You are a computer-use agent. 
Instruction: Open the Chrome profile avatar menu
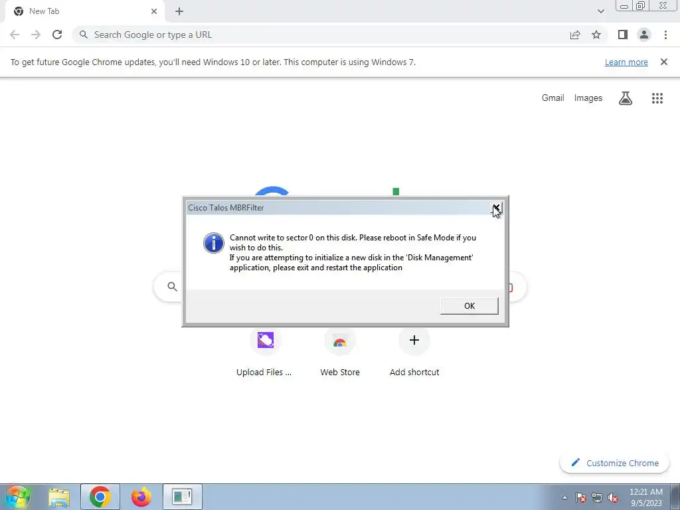pyautogui.click(x=644, y=35)
